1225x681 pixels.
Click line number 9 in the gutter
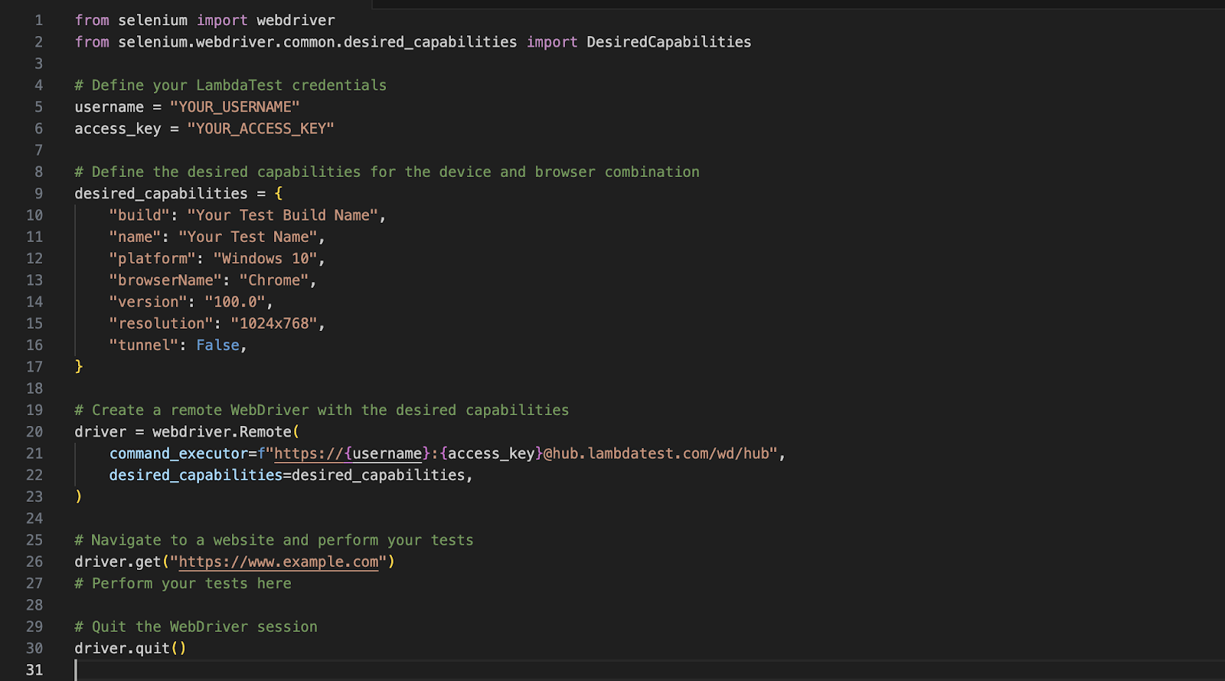point(39,193)
